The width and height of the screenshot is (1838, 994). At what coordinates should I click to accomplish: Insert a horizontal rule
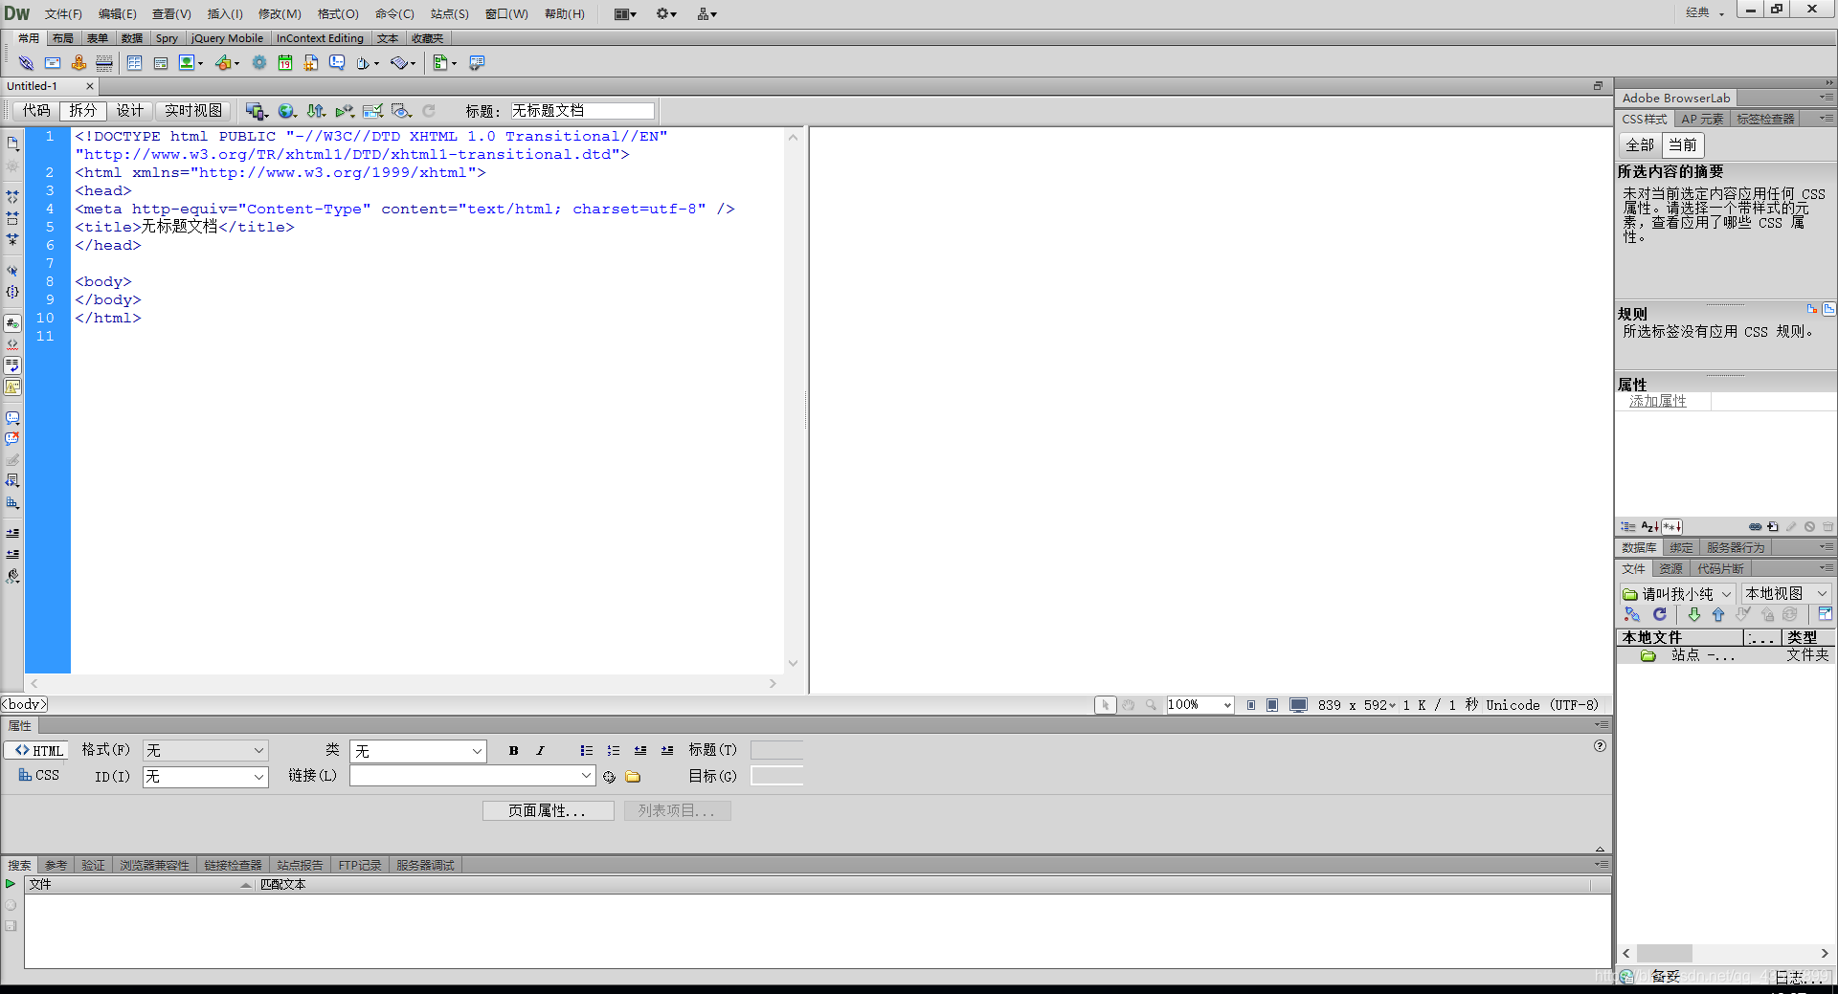point(104,63)
